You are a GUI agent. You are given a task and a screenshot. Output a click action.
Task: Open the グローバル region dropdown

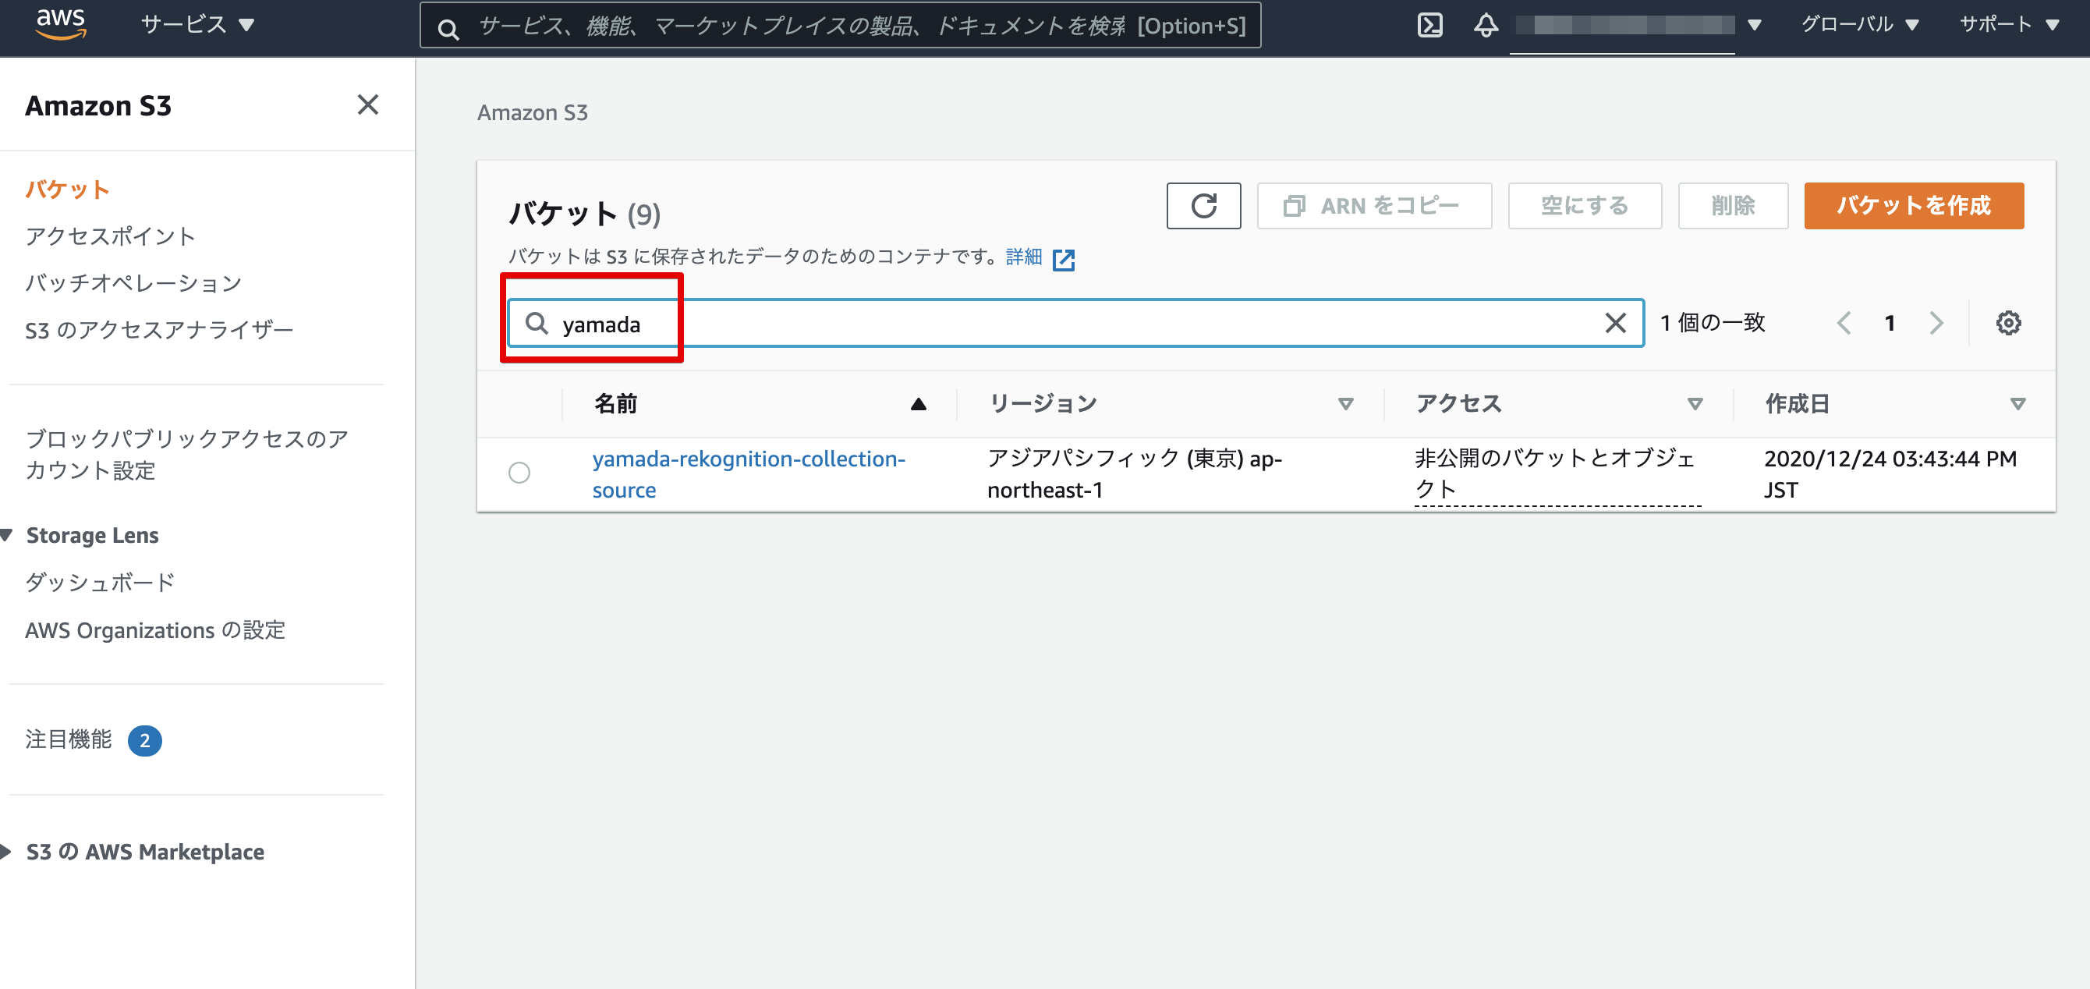(1860, 24)
